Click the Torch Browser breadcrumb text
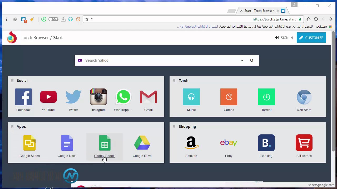Screen dimensions: 337x189 35,38
